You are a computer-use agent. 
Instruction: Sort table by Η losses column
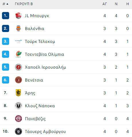pyautogui.click(x=127, y=4)
